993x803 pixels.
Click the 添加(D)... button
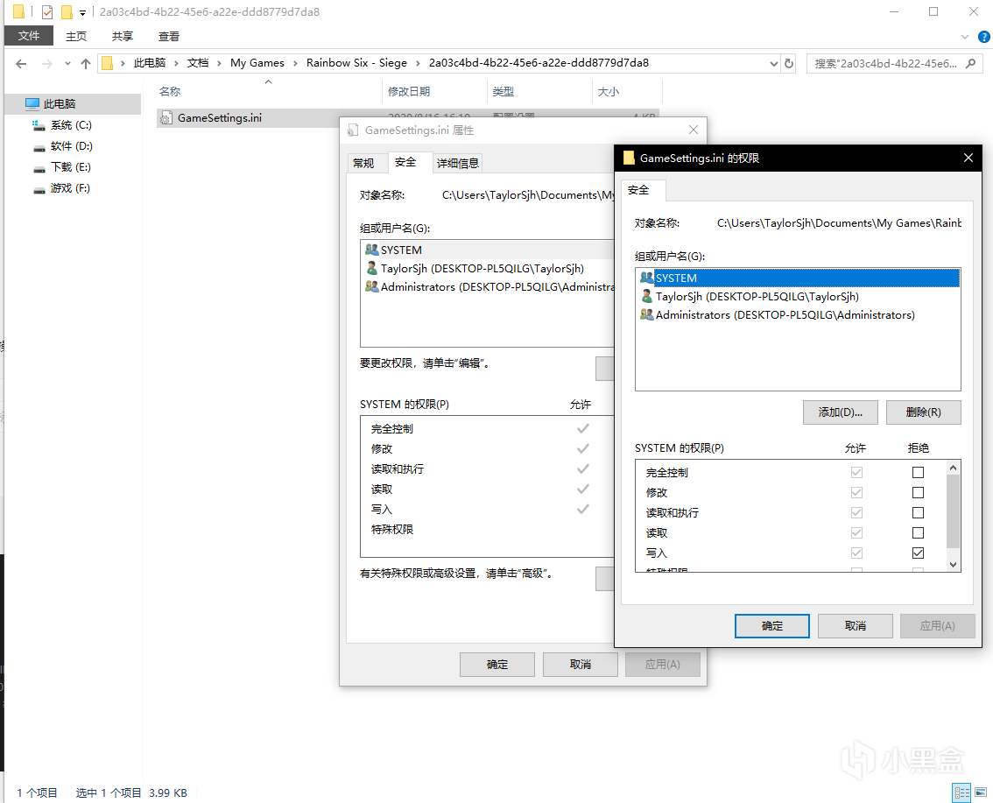click(841, 412)
